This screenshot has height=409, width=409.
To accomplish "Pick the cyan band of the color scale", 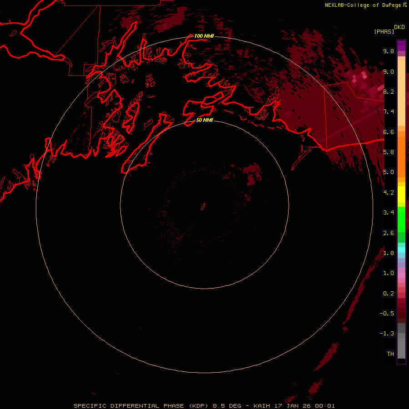I will tap(401, 250).
